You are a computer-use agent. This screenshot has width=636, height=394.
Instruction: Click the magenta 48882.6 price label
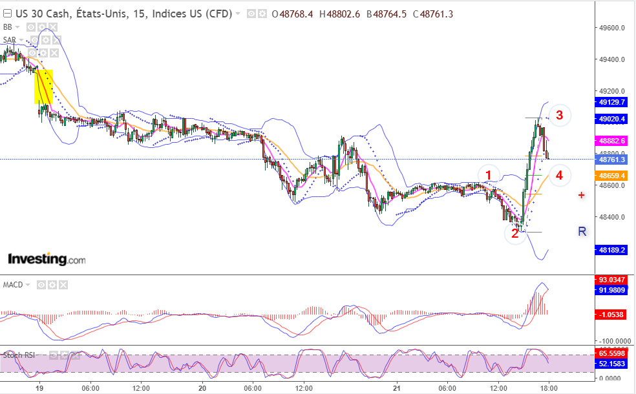pos(611,141)
